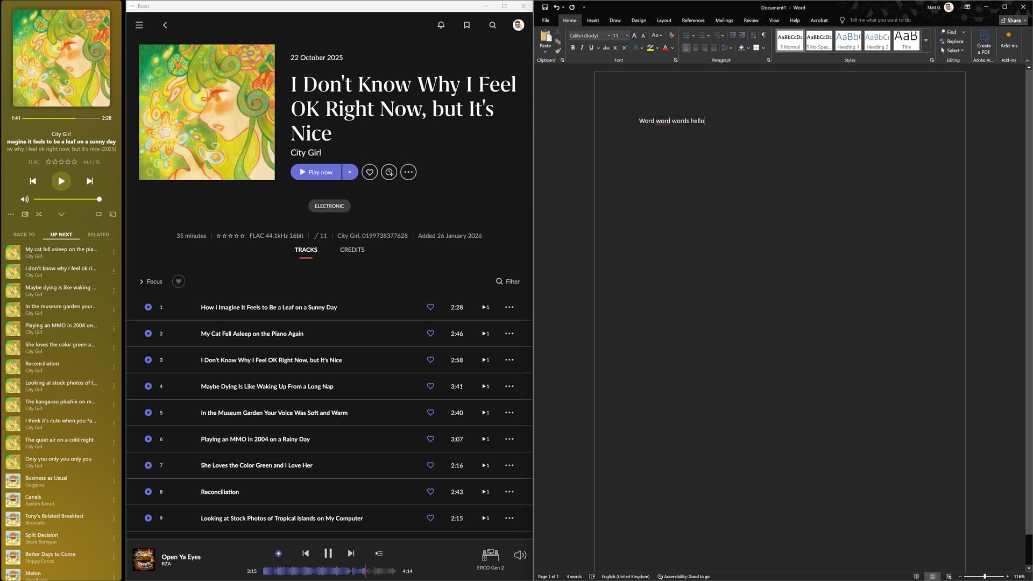Screen dimensions: 1033x581
Task: Open Roon hamburger navigation menu
Action: coord(139,25)
